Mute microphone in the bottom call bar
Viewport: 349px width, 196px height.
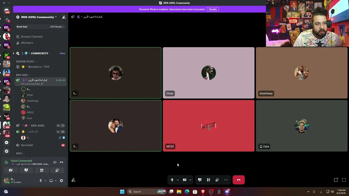click(x=172, y=180)
